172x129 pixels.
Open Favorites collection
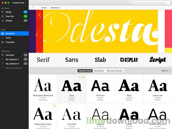click(x=10, y=55)
